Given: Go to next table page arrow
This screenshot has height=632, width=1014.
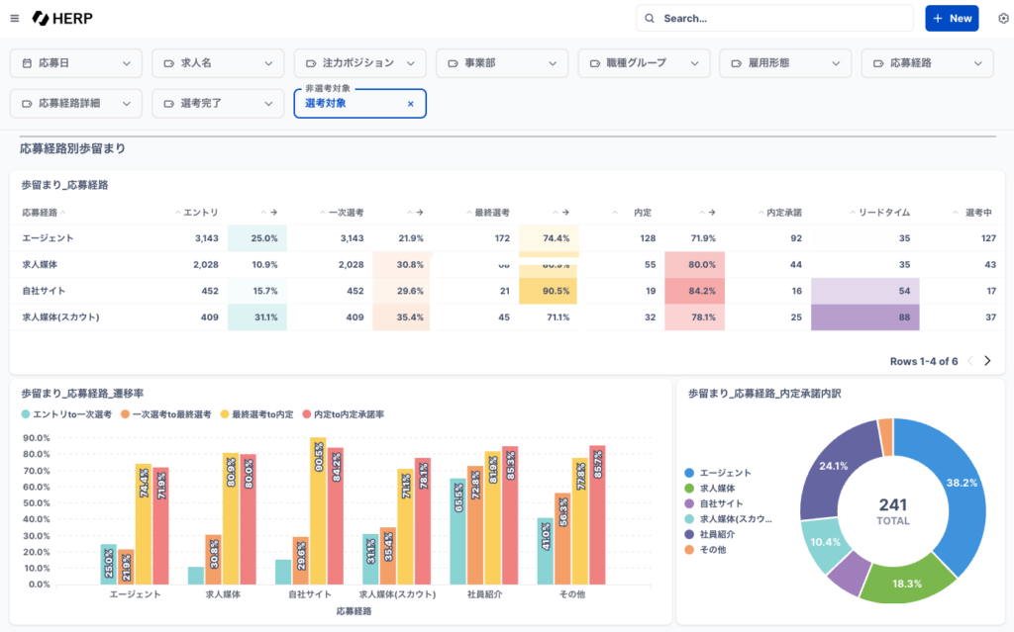Looking at the screenshot, I should pos(987,361).
